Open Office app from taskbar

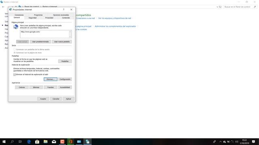tap(71, 141)
